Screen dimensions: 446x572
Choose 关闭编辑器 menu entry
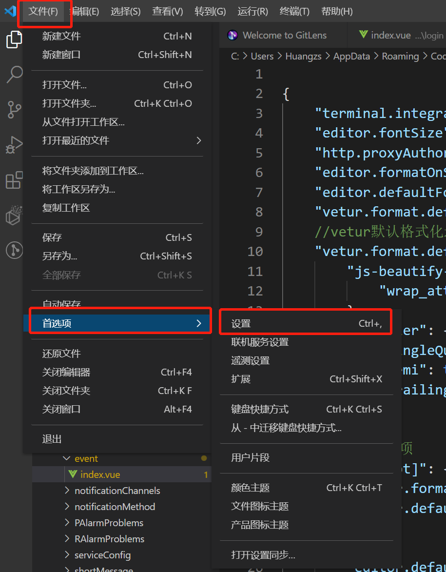117,372
